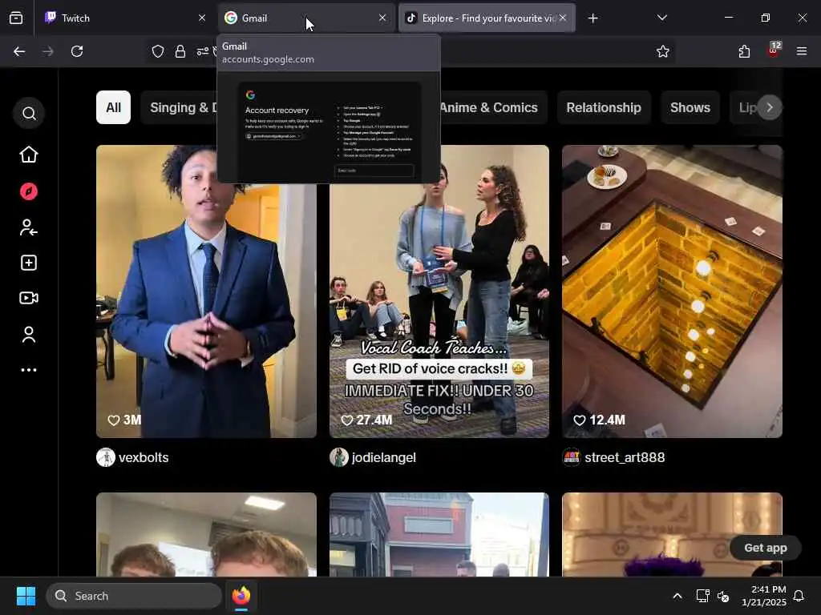Select the Relationship category

[x=604, y=108]
